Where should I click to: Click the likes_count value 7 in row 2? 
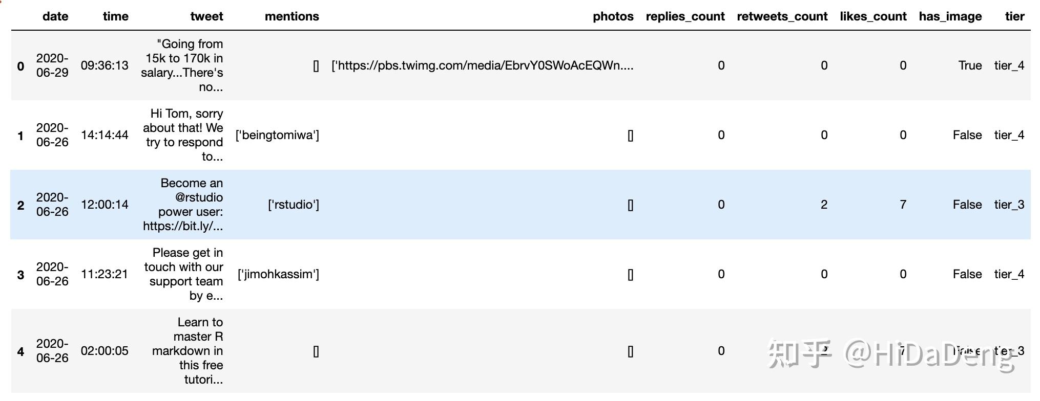(x=903, y=205)
